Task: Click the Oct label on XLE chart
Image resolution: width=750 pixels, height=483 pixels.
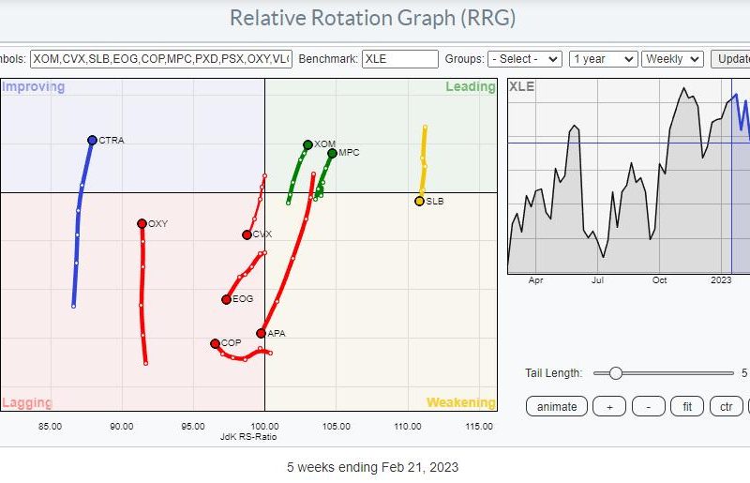Action: [x=659, y=280]
